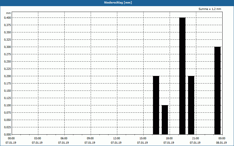Click the 0,400 y-axis value label
The height and width of the screenshot is (146, 234).
pyautogui.click(x=7, y=18)
